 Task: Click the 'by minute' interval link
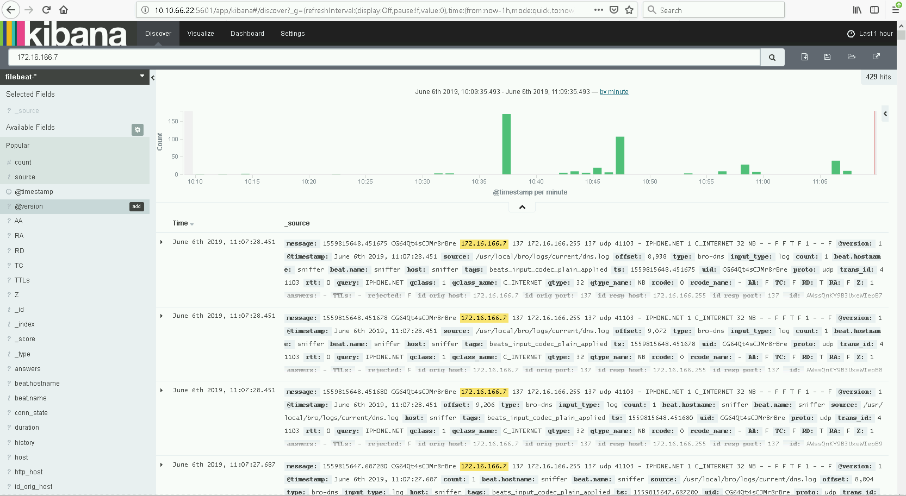tap(614, 92)
